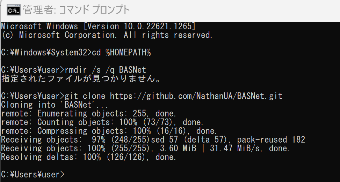The image size is (340, 182).
Task: Click the Resolving deltas 100% (126/126) line
Action: [88, 157]
